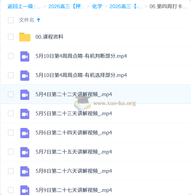Tick checkbox for 5月6日第二十四天讲解视频
The image size is (191, 195).
[x=11, y=133]
